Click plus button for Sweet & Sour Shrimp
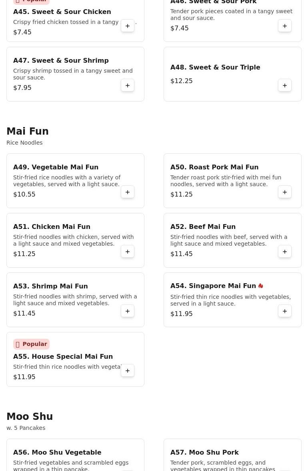Viewport: 308px width, 471px height. (x=128, y=85)
